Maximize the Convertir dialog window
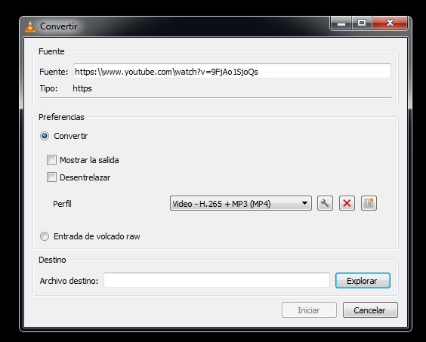The height and width of the screenshot is (342, 426). (x=362, y=23)
